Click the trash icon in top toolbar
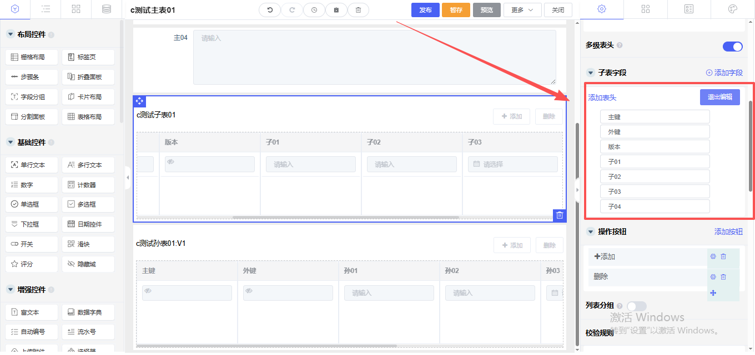Screen dimensions: 755x355 [358, 10]
